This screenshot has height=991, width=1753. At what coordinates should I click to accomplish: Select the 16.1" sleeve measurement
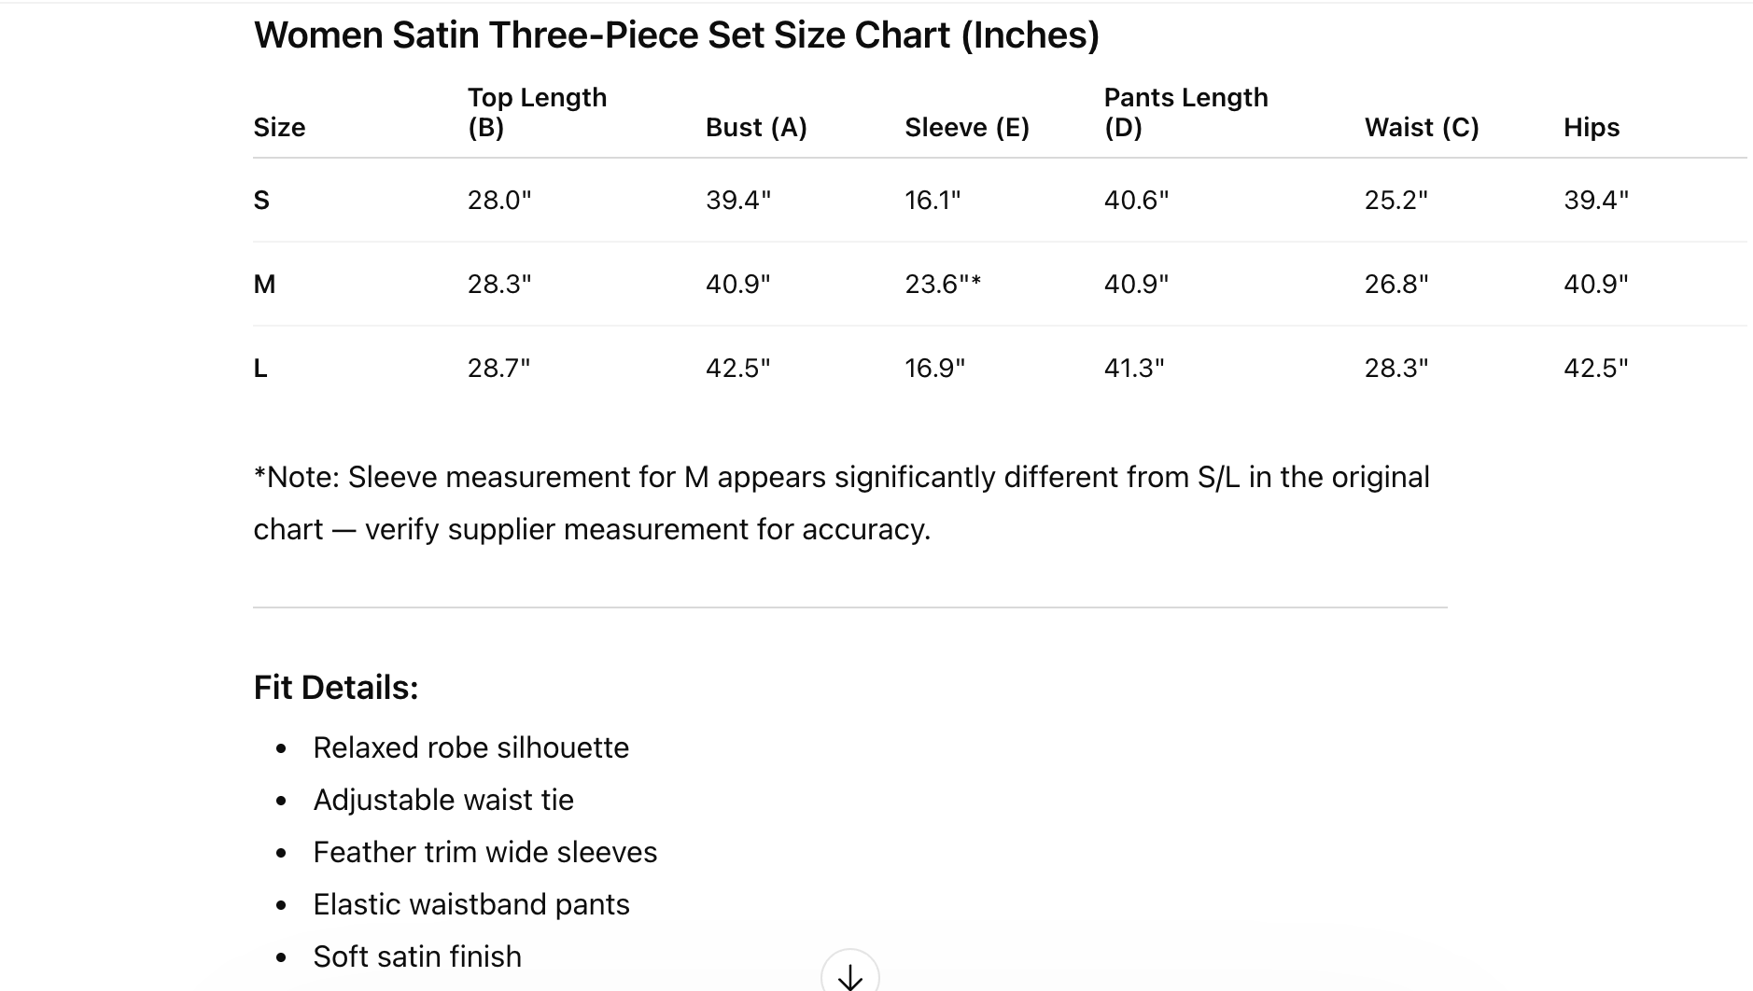(932, 201)
